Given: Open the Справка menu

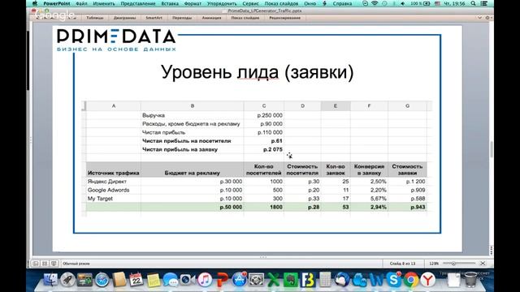Looking at the screenshot, I should tap(342, 3).
